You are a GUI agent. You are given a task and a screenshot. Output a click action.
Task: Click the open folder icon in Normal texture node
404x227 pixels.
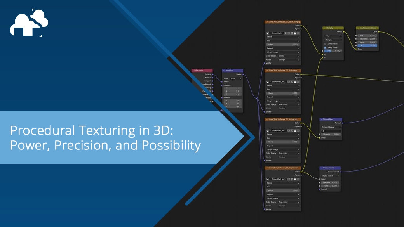coord(295,130)
